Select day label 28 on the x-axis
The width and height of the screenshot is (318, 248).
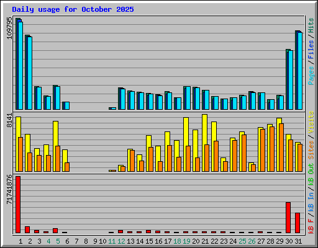pos(270,241)
